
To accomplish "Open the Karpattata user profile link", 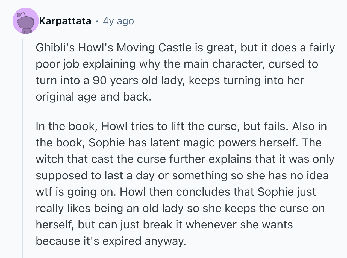I will coord(65,21).
